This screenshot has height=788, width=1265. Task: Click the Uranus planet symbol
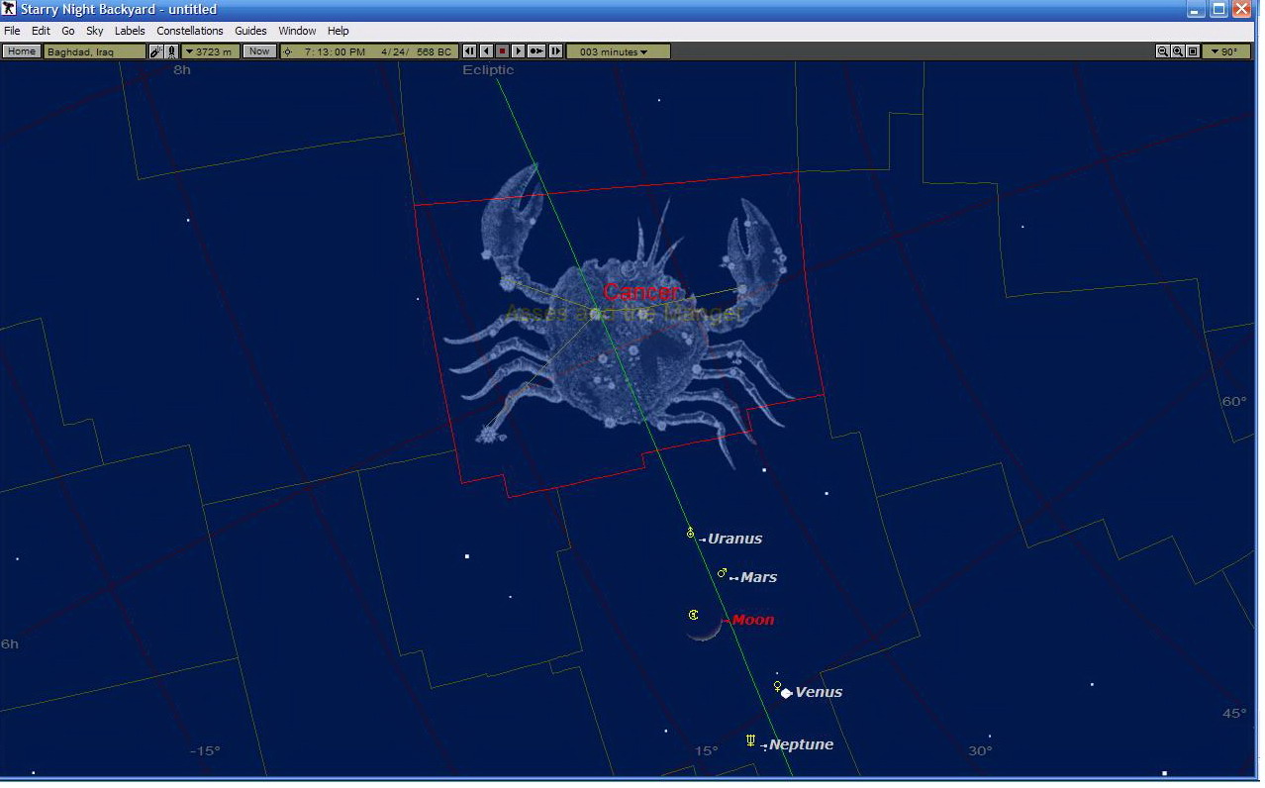coord(691,533)
